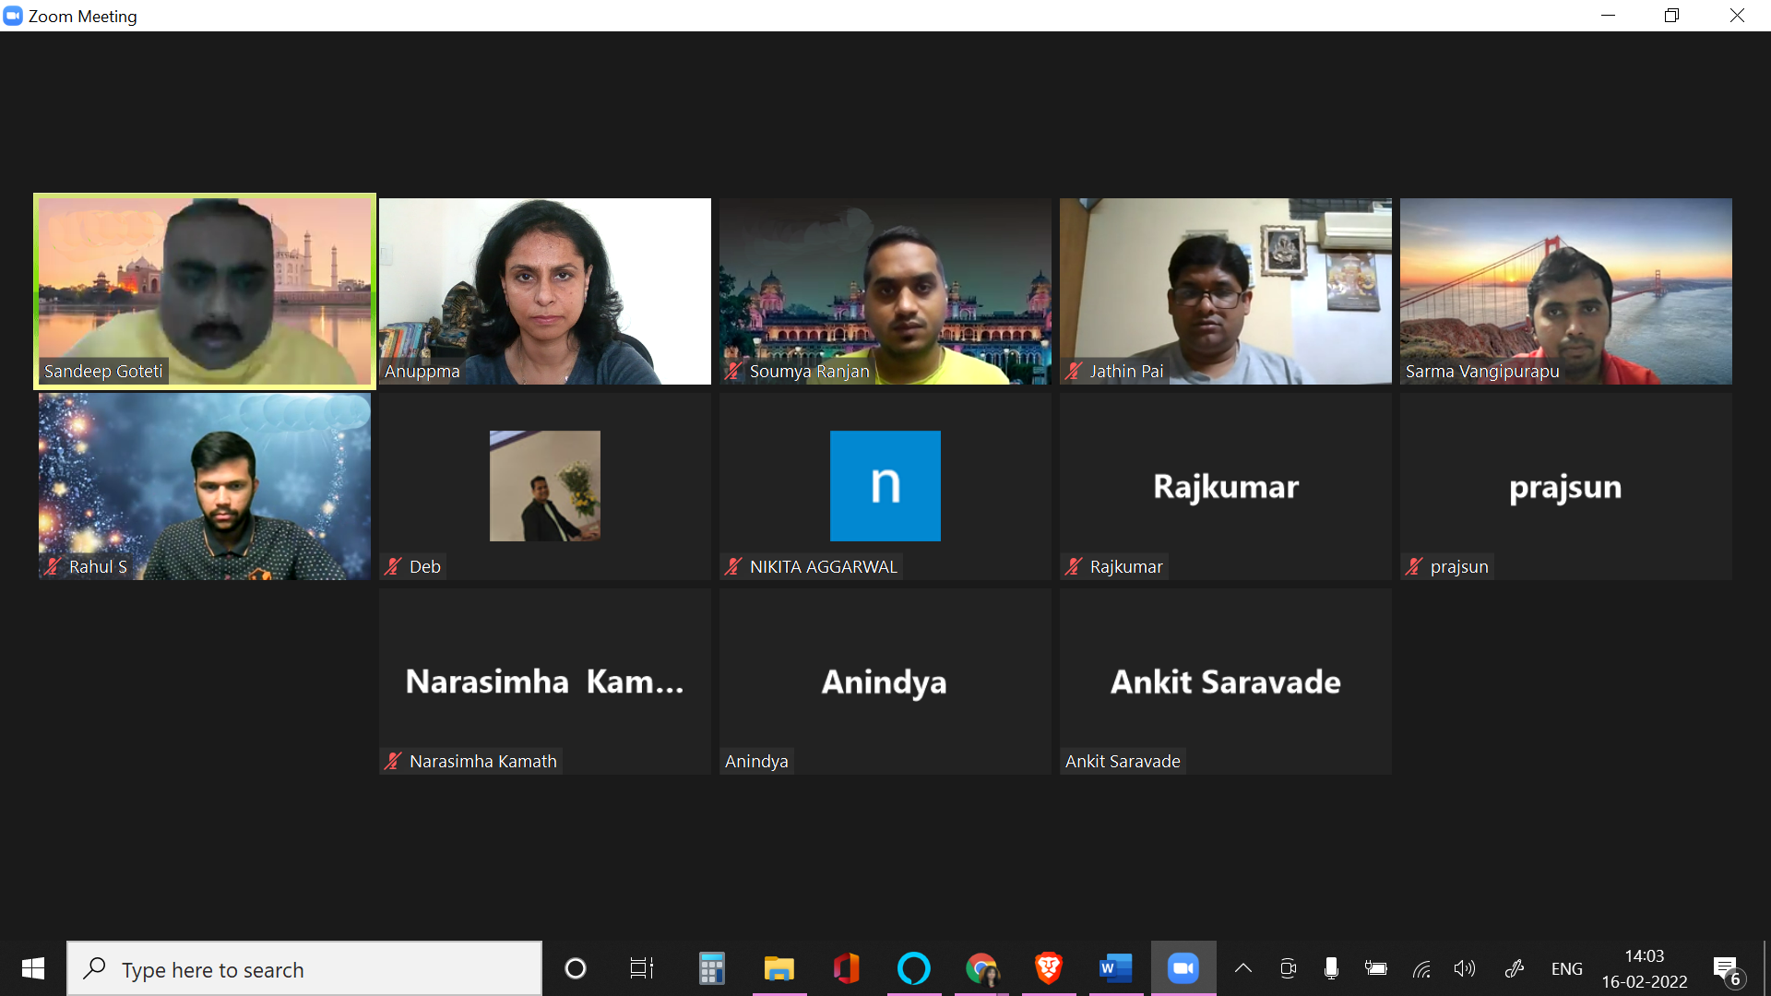This screenshot has width=1771, height=996.
Task: Click the Zoom taskbar icon
Action: click(1183, 968)
